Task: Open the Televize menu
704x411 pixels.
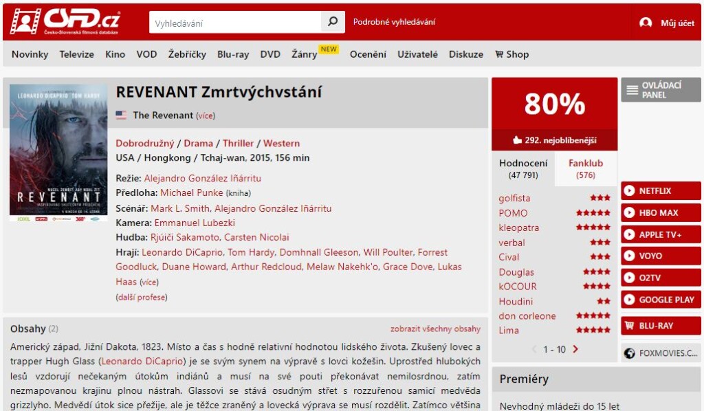Action: [x=77, y=54]
